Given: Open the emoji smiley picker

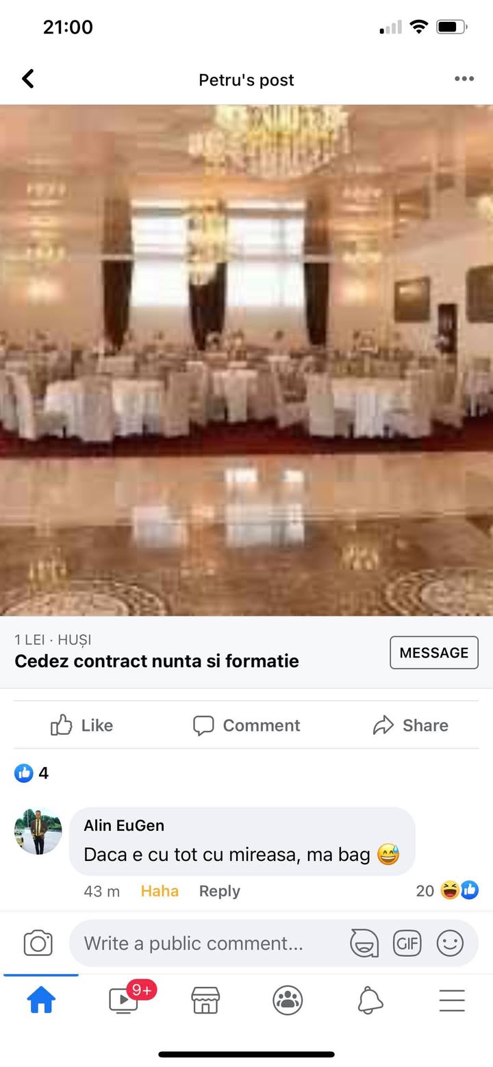Looking at the screenshot, I should point(450,943).
